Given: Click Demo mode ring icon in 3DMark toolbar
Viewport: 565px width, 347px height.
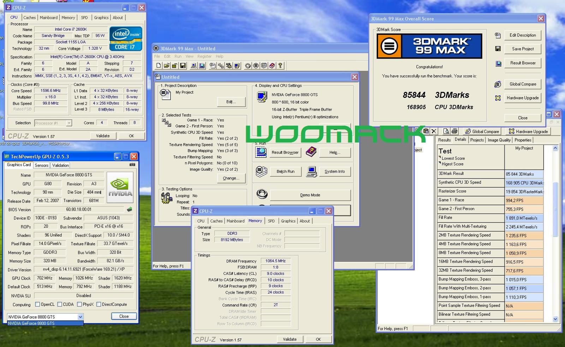Looking at the screenshot, I should (248, 65).
